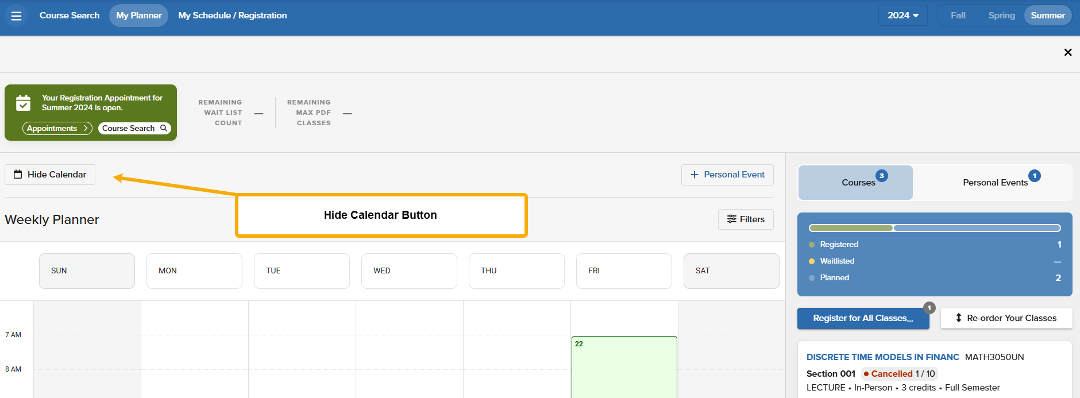Switch to the Fall term
Screen dimensions: 1080x398
958,16
